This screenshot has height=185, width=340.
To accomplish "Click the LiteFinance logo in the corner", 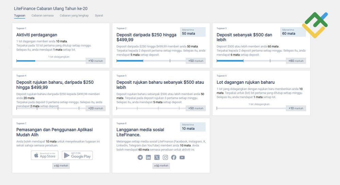I will coord(315,25).
